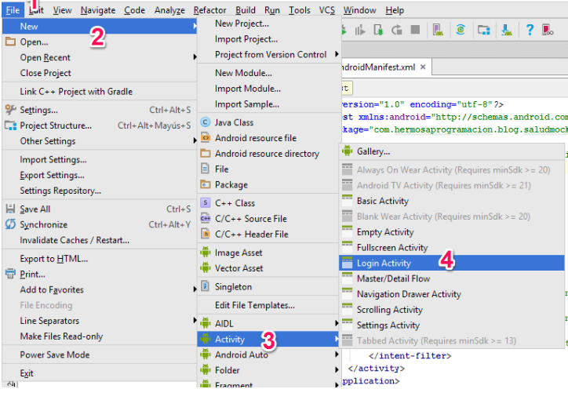
Task: Click the Image Asset android icon
Action: click(206, 252)
